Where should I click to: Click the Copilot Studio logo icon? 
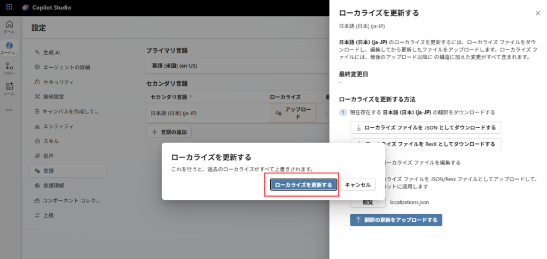point(26,8)
